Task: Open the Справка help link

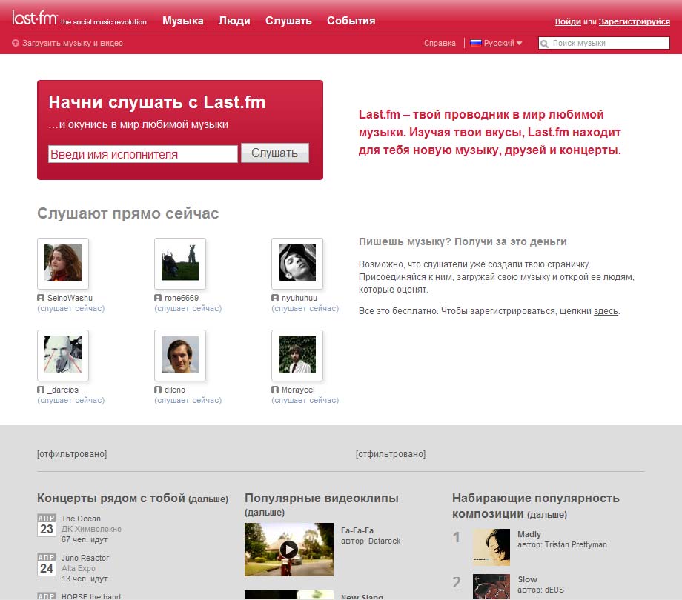Action: 440,44
